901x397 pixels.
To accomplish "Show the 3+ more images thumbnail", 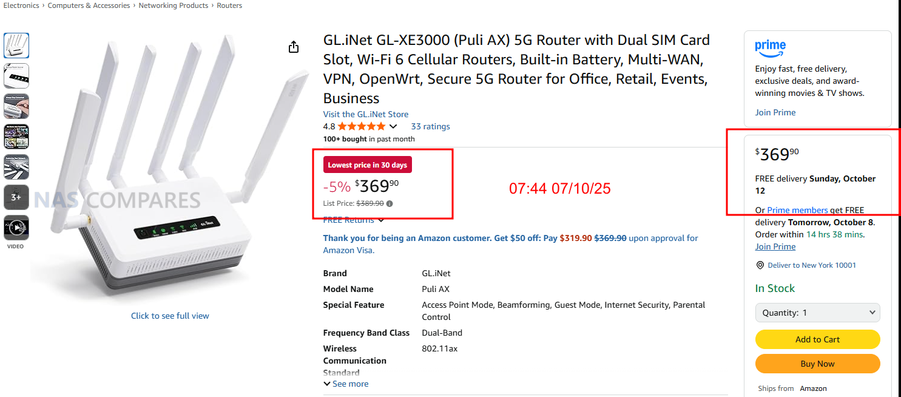I will 16,197.
